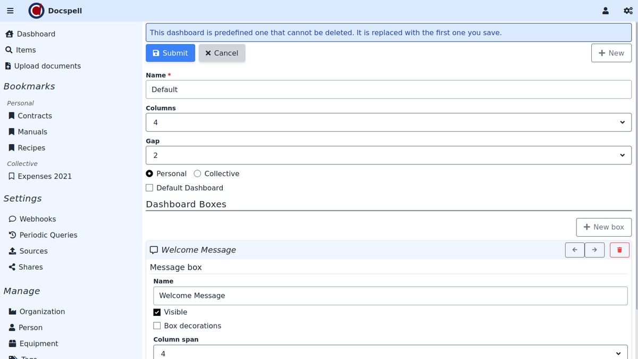This screenshot has height=359, width=638.
Task: Select the Collective radio option
Action: (x=198, y=174)
